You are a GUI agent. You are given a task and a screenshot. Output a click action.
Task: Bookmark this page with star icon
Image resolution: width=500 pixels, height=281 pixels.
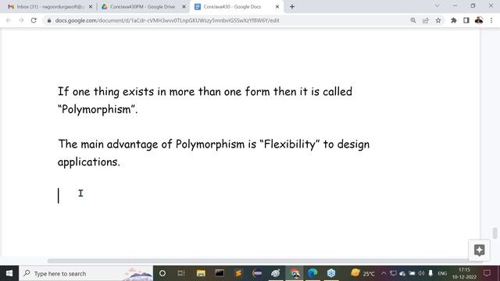click(438, 20)
